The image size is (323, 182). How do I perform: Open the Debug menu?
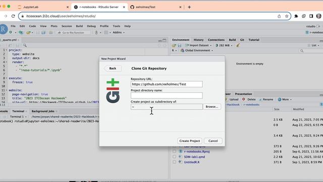point(91,26)
